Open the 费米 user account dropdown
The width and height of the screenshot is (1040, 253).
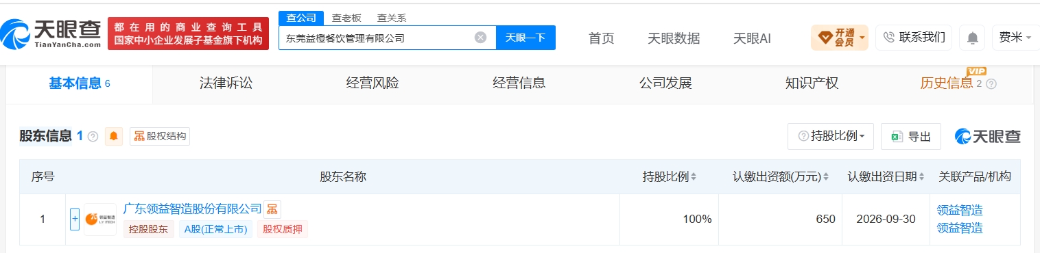pyautogui.click(x=1015, y=38)
